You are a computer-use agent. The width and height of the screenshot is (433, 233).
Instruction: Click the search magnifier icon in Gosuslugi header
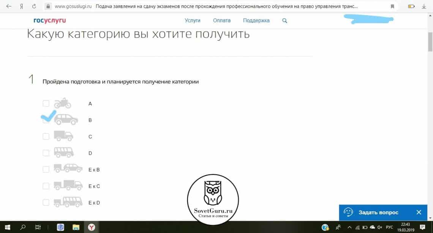285,21
